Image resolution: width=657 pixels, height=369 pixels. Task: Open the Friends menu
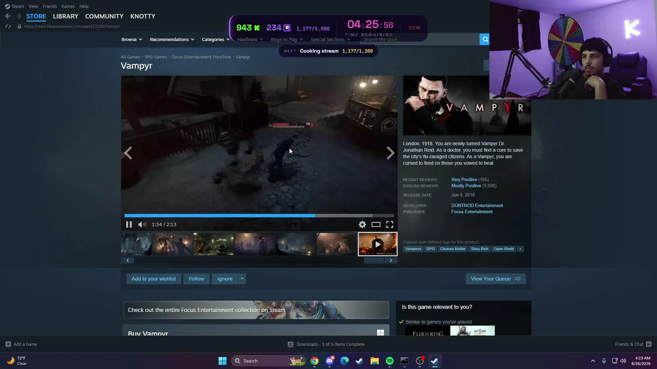coord(50,6)
